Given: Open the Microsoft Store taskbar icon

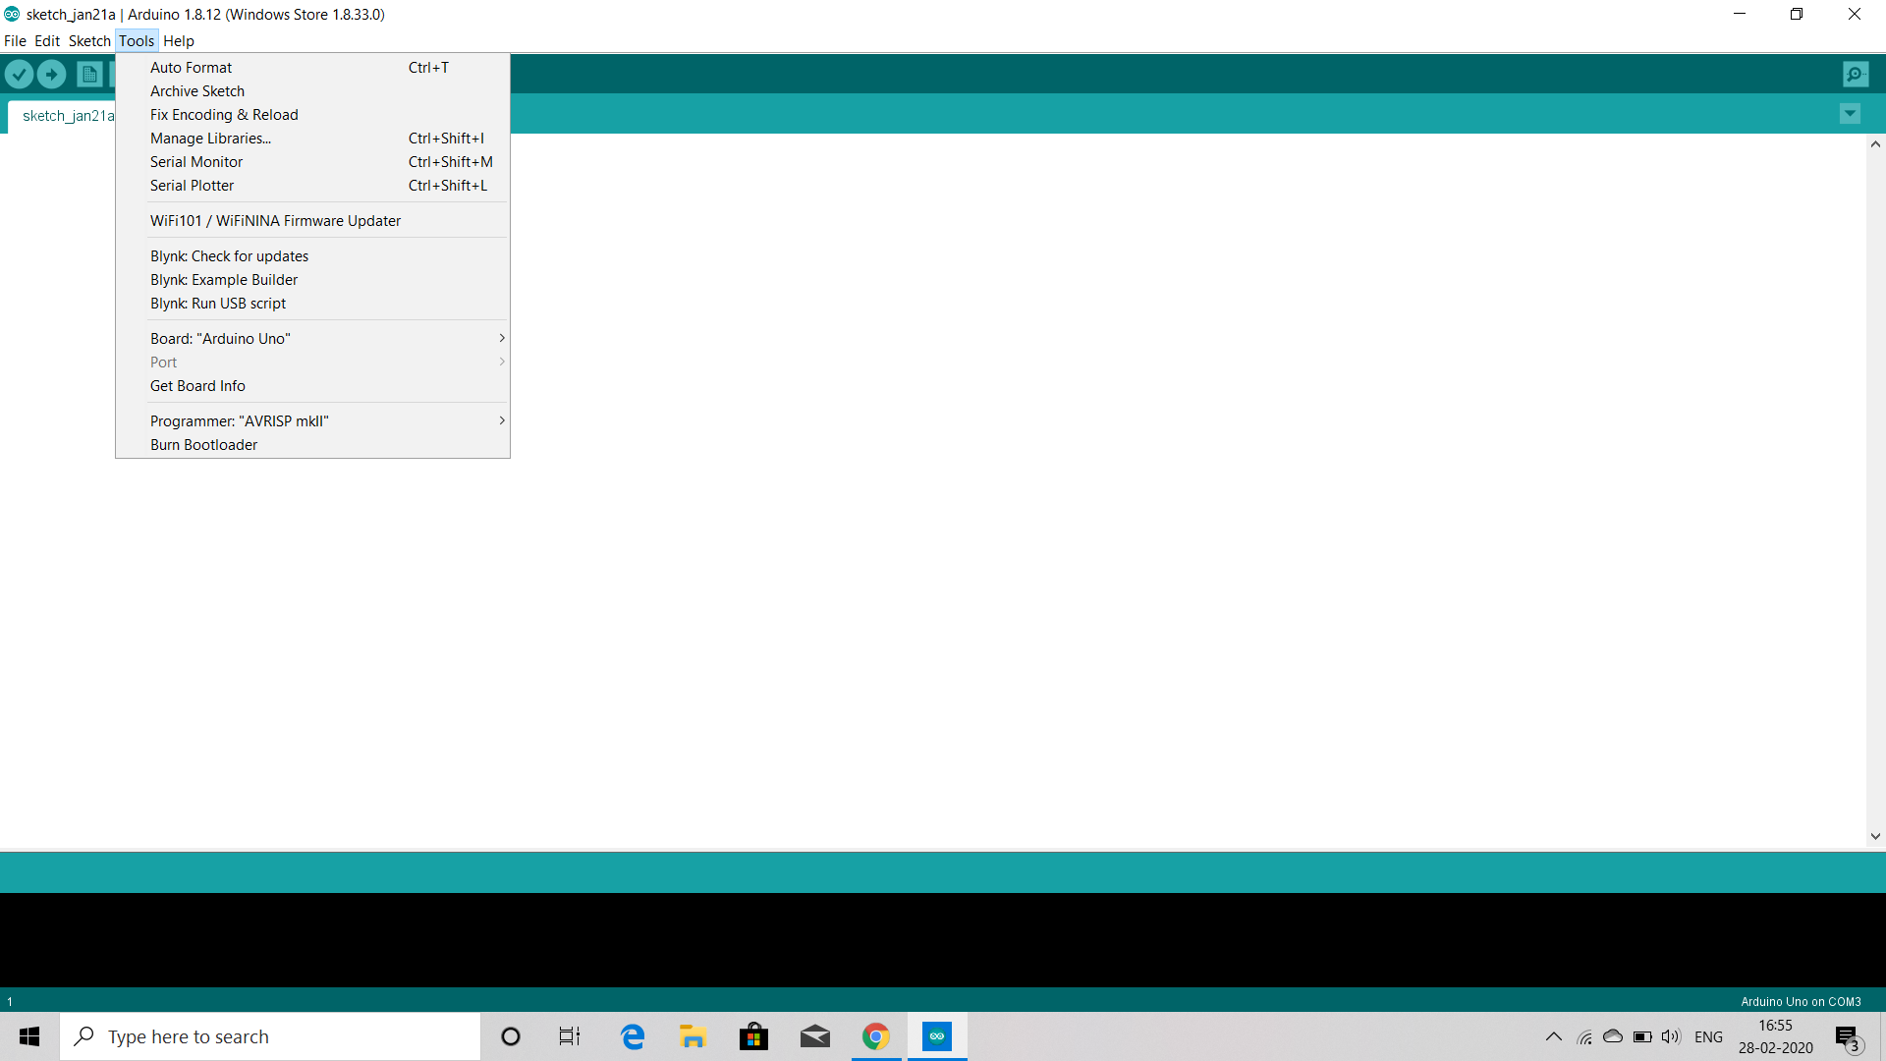Looking at the screenshot, I should (753, 1036).
